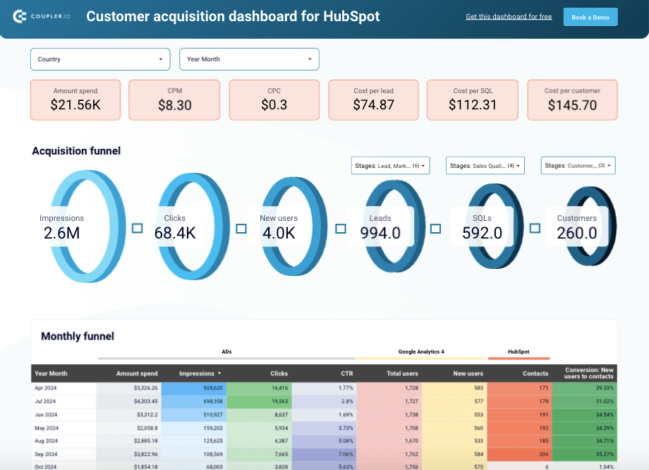Click the Clicks 68.4K funnel ring
Viewport: 649px width, 470px height.
pyautogui.click(x=194, y=227)
